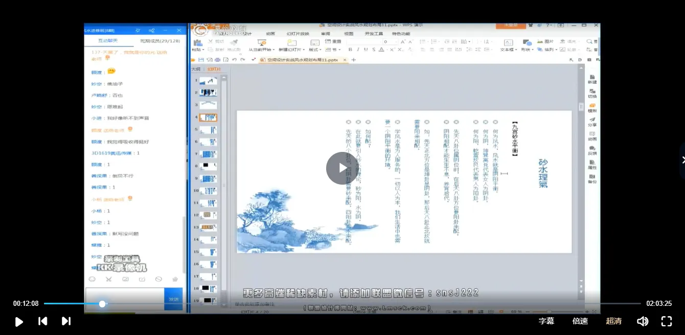
Task: Click the 重置 reset button
Action: [x=334, y=41]
